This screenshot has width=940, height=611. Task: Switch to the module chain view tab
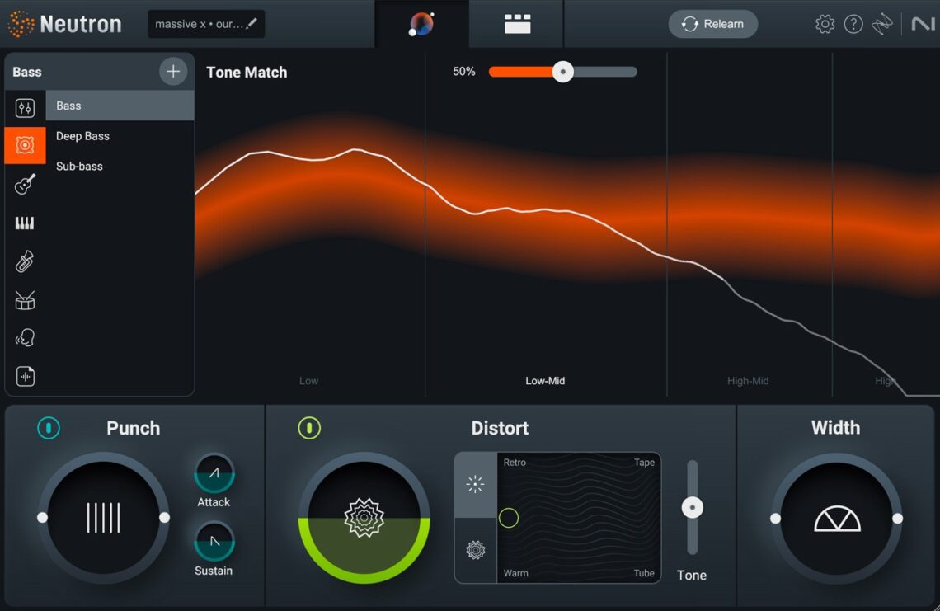515,24
